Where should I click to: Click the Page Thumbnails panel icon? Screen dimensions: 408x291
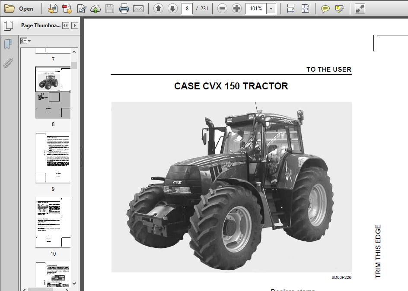(x=9, y=25)
